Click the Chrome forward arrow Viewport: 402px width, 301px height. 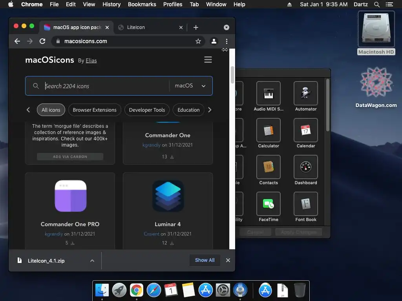[x=30, y=41]
